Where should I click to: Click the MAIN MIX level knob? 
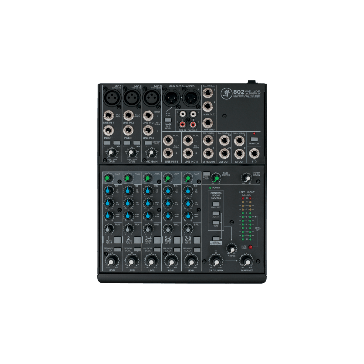[x=247, y=261]
